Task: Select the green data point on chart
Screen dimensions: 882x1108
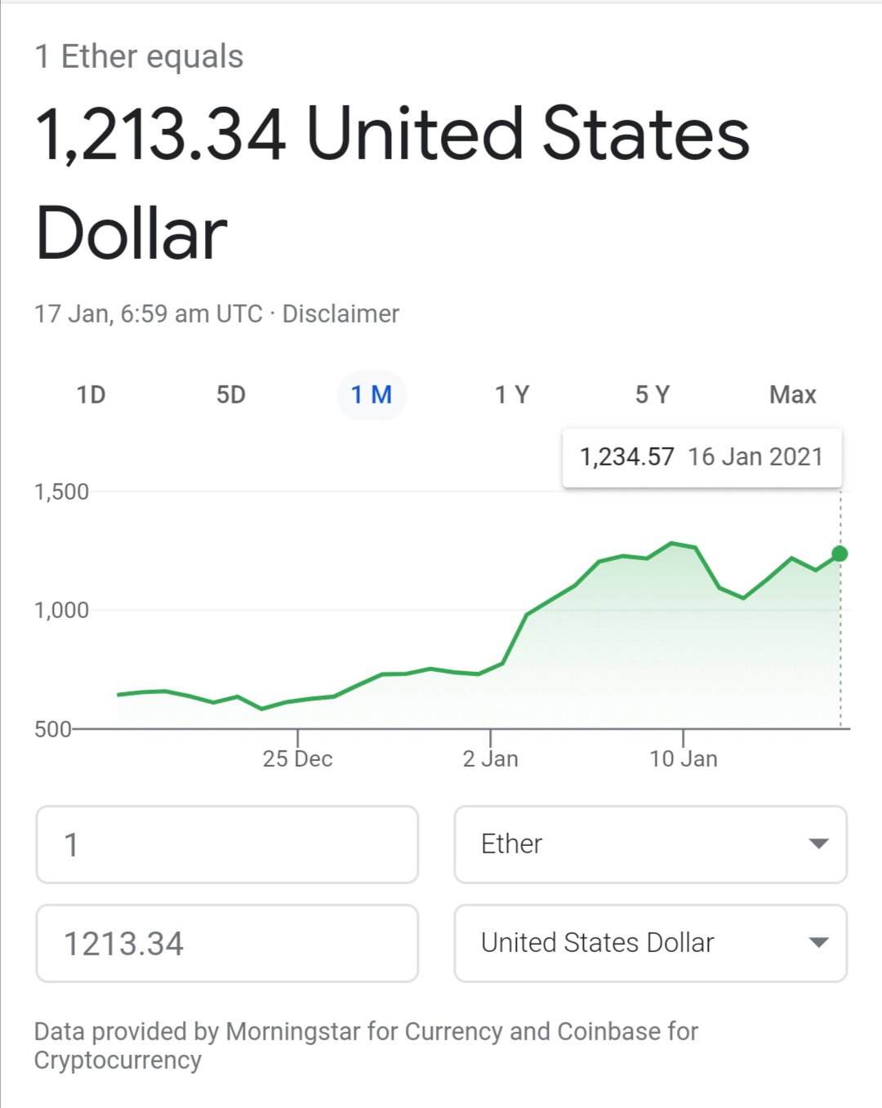Action: point(840,554)
